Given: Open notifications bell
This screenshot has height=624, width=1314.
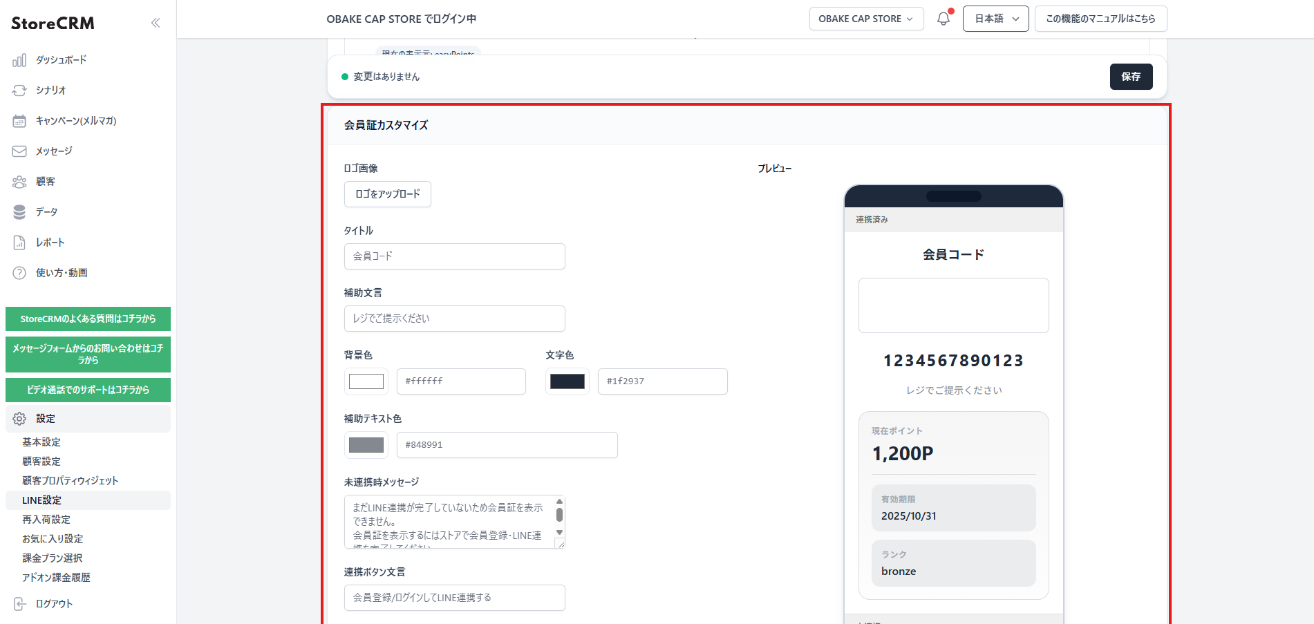Looking at the screenshot, I should tap(944, 19).
